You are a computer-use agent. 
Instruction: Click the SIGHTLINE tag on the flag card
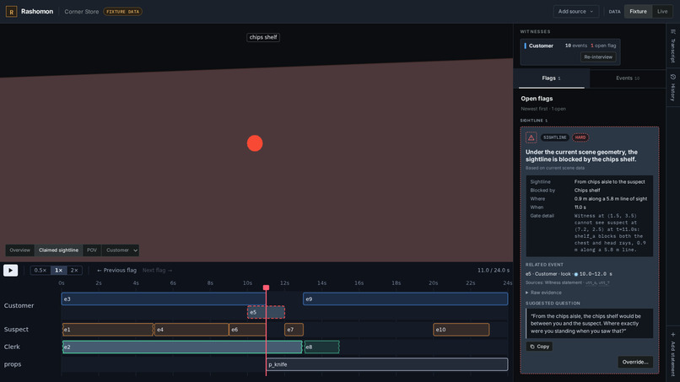554,137
